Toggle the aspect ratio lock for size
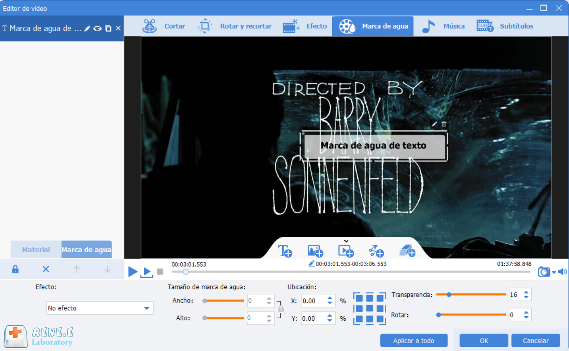 281,309
